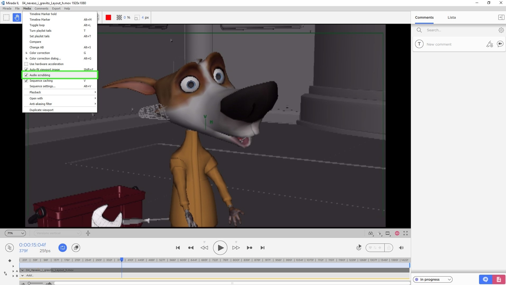The height and width of the screenshot is (285, 506).
Task: Go to next marker keyframe
Action: click(x=249, y=248)
